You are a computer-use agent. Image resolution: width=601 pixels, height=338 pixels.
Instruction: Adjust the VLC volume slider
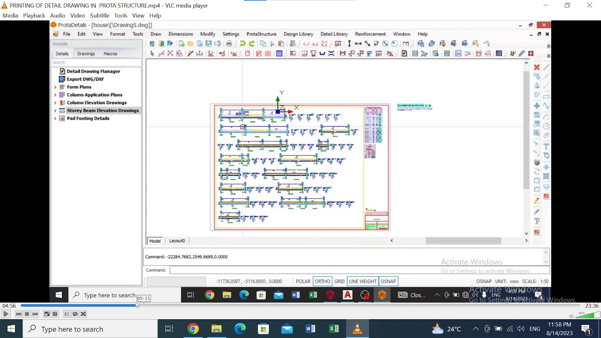[x=588, y=315]
